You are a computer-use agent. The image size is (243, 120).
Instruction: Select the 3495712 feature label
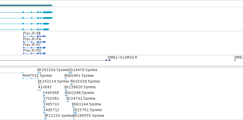(x=51, y=110)
